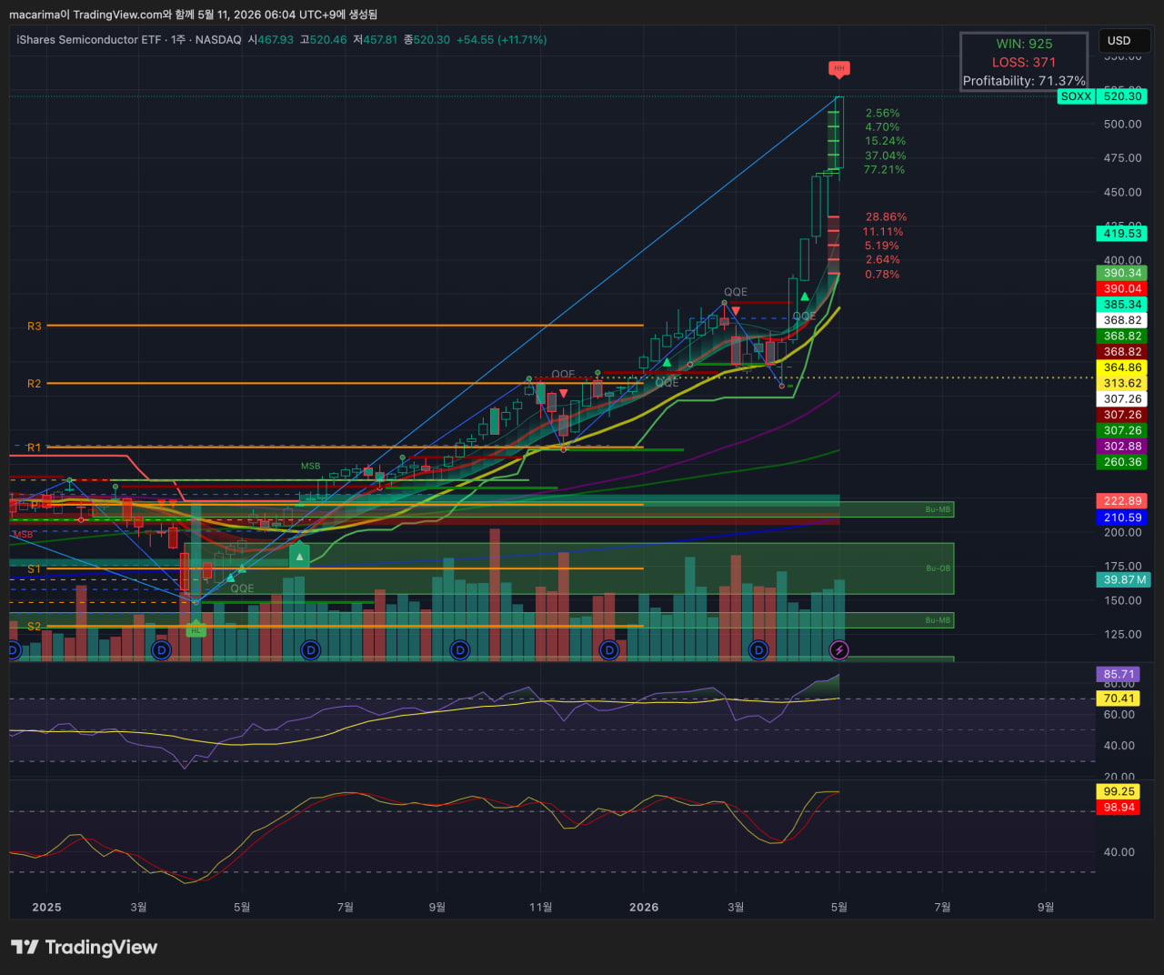
Task: Click the Bu-OB order block label
Action: (x=938, y=568)
